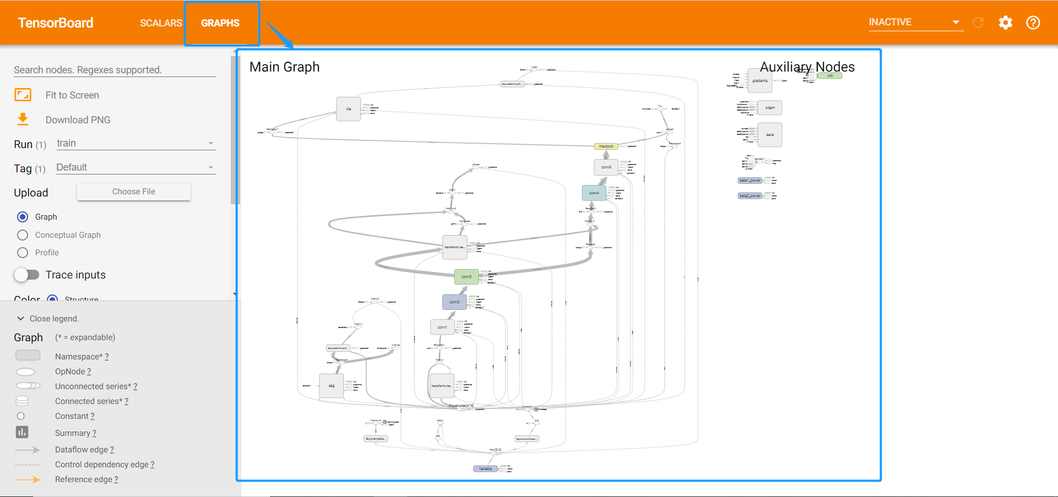Switch to the SCALARS tab

click(x=161, y=23)
